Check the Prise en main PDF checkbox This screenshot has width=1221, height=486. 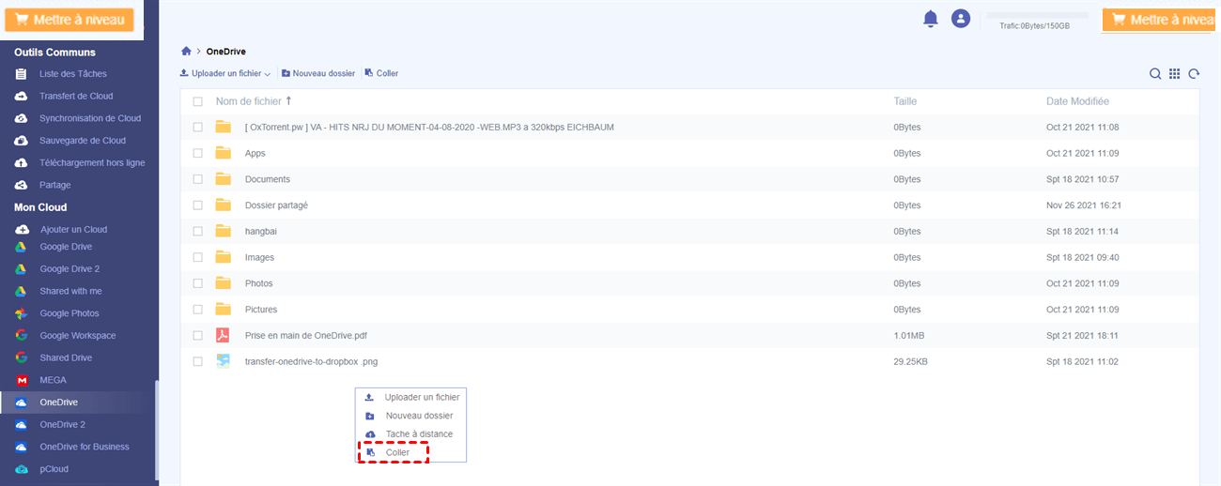point(197,335)
